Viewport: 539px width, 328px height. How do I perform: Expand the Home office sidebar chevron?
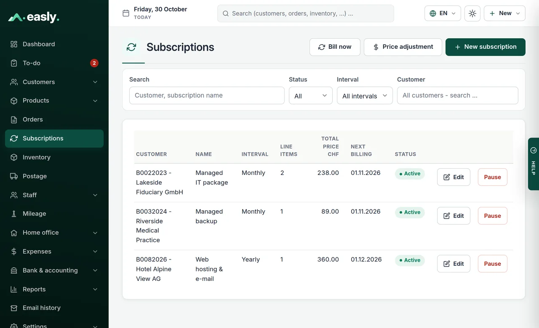point(95,233)
